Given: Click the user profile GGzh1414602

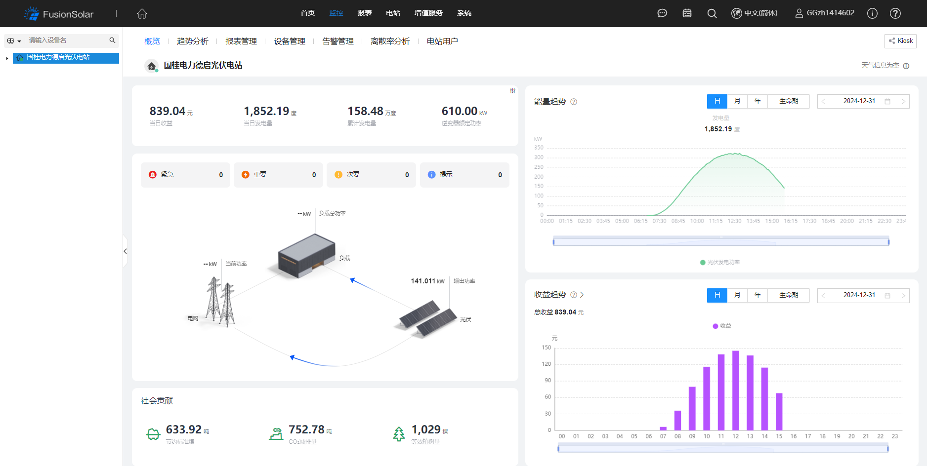Looking at the screenshot, I should (824, 13).
